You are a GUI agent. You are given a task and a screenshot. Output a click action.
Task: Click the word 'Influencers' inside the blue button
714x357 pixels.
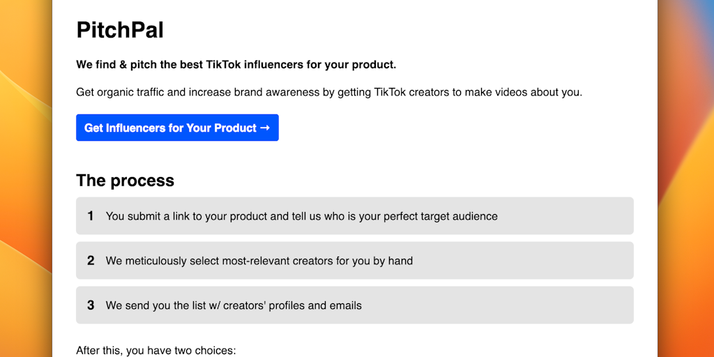136,128
